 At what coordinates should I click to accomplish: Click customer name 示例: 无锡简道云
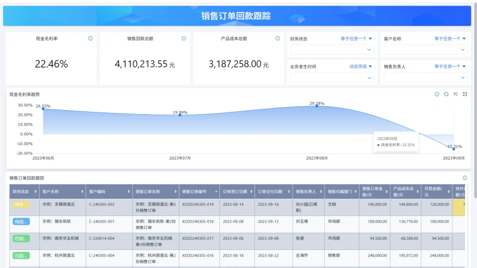58,205
